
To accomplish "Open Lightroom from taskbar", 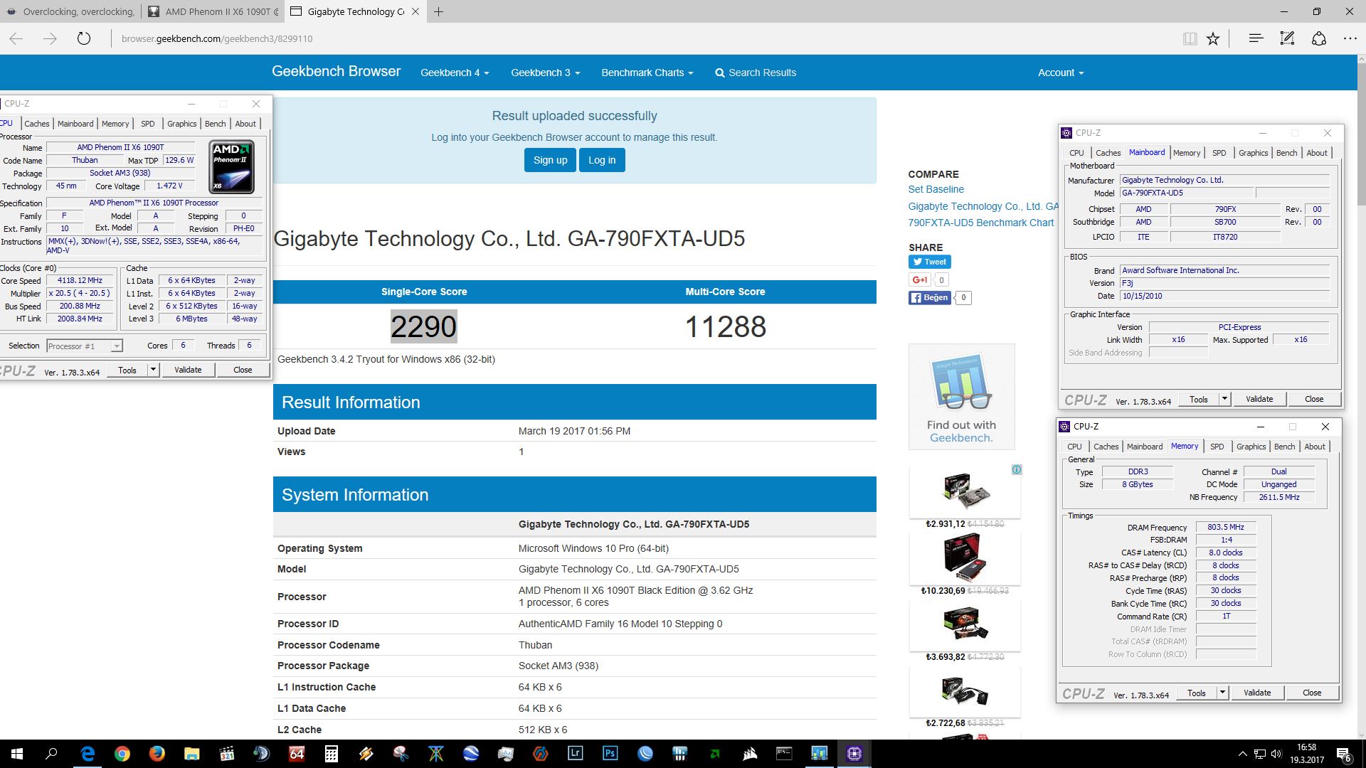I will click(575, 754).
